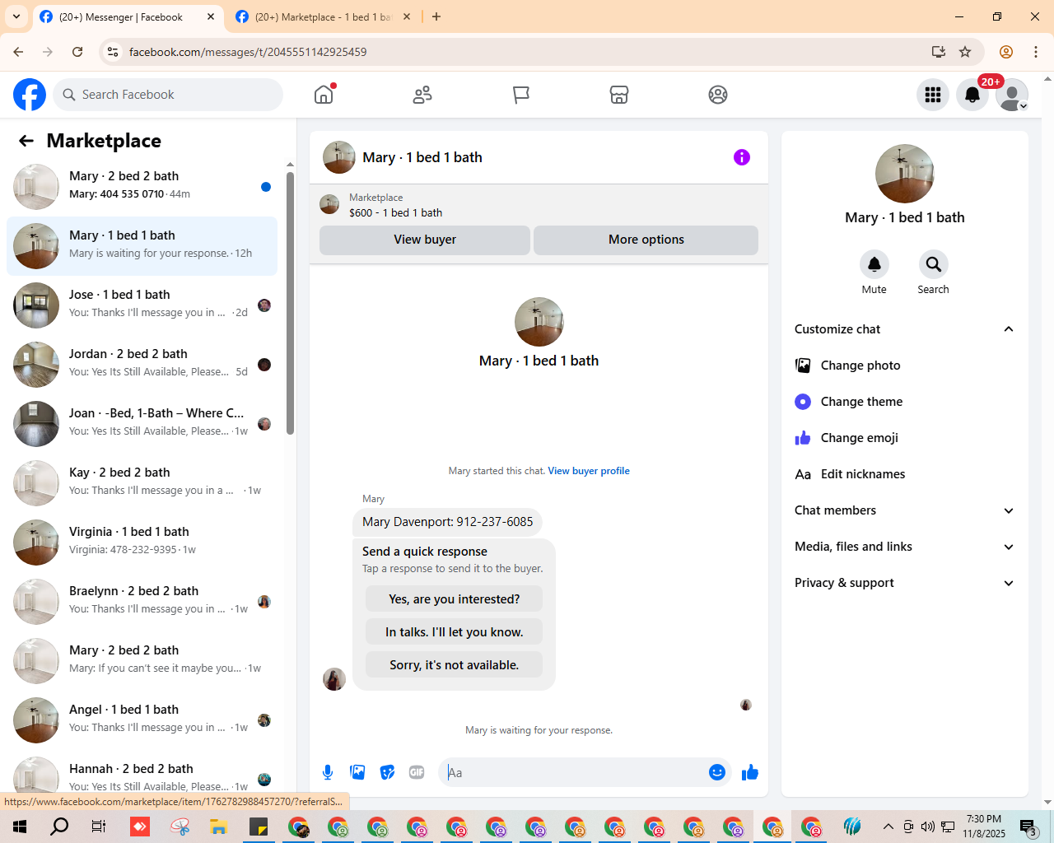Open the Windows Start menu
The image size is (1054, 843).
[x=20, y=827]
